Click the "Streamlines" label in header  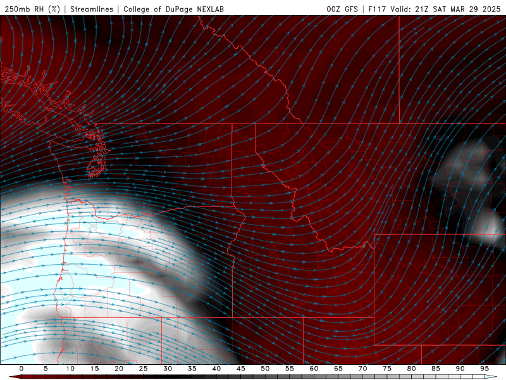[x=92, y=9]
